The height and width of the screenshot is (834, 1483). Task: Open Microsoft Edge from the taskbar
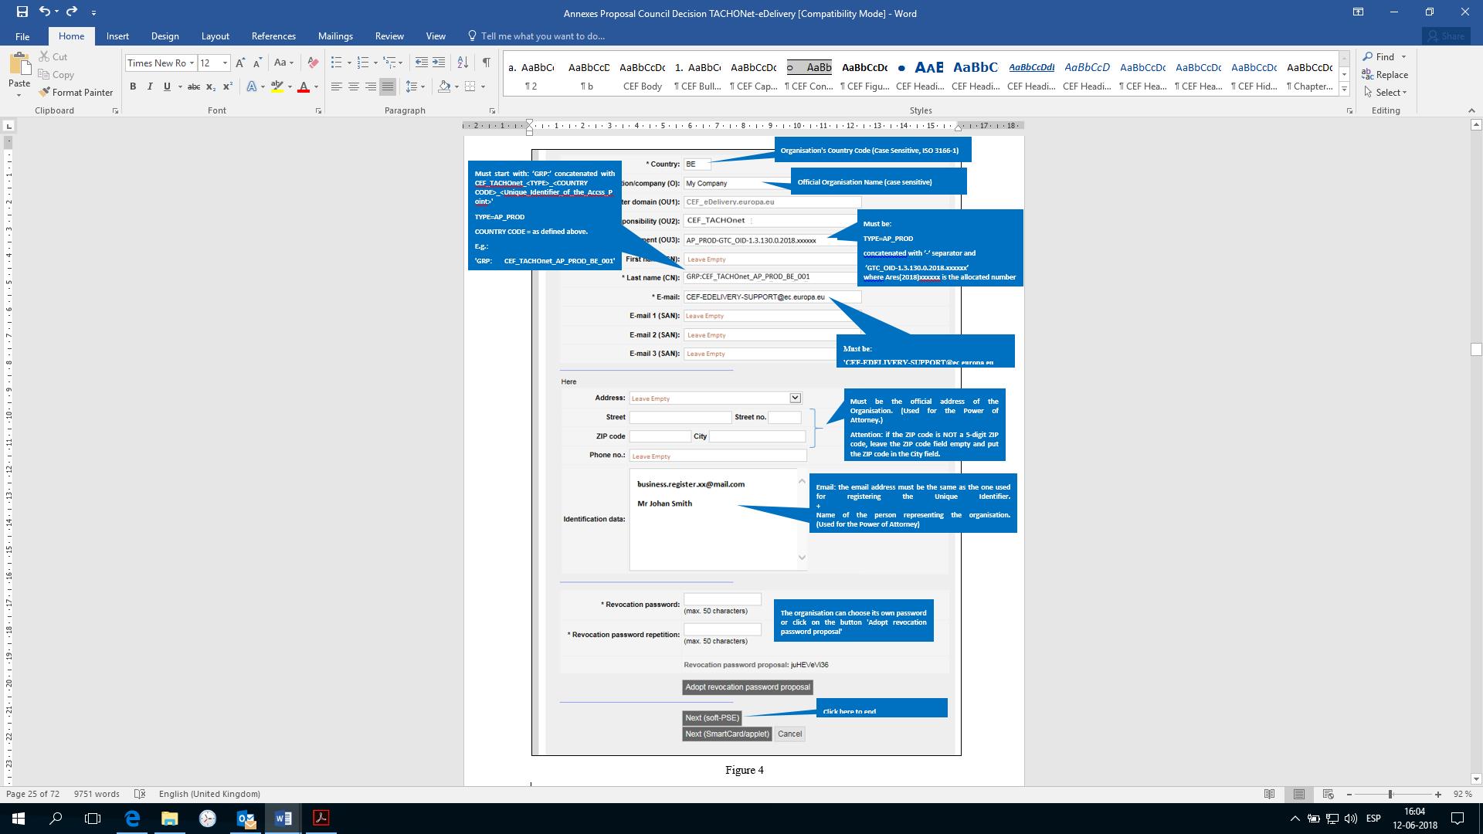(132, 818)
